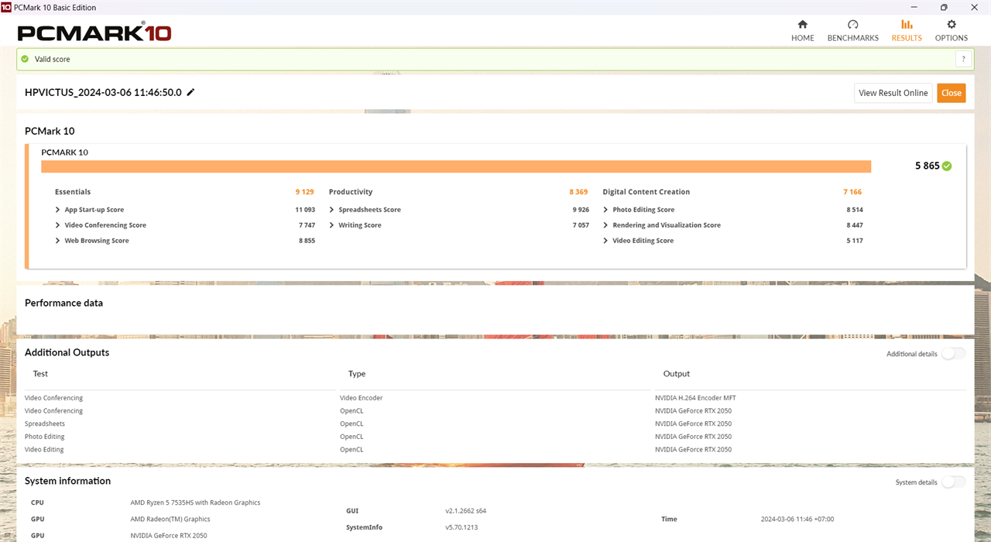Click NVIDIA GeForce RTX 2050 GPU system entry

(x=169, y=535)
